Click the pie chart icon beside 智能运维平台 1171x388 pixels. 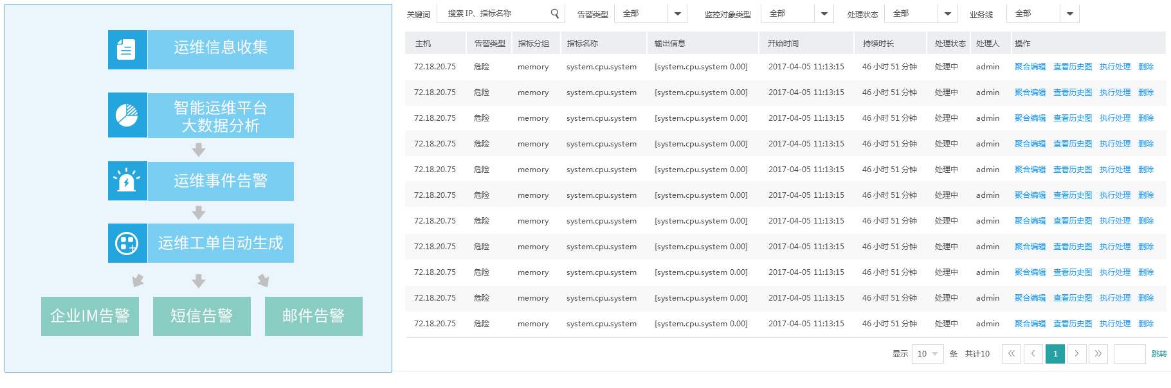127,115
